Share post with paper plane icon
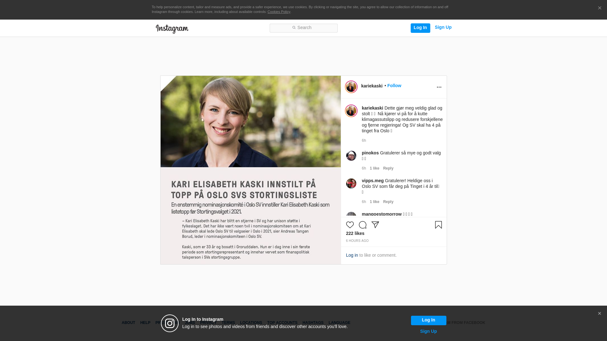The image size is (607, 341). point(375,225)
